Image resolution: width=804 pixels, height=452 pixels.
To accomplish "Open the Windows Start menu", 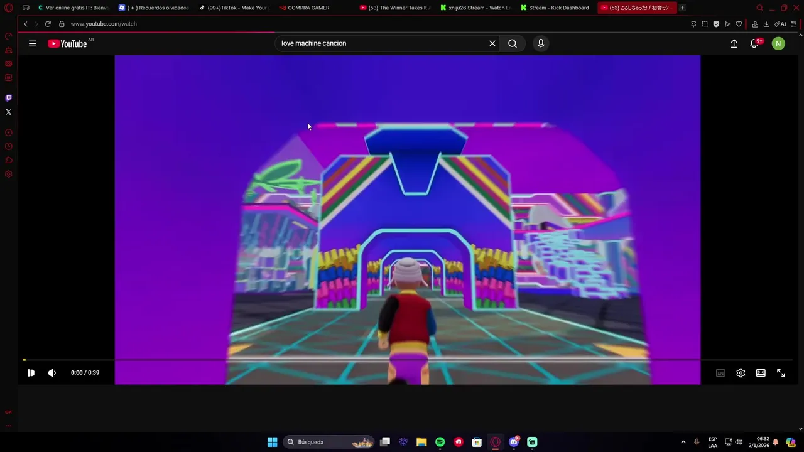I will (x=272, y=442).
